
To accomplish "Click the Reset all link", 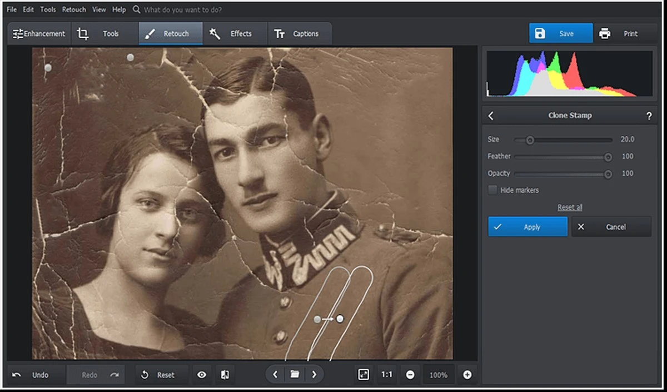I will (570, 207).
